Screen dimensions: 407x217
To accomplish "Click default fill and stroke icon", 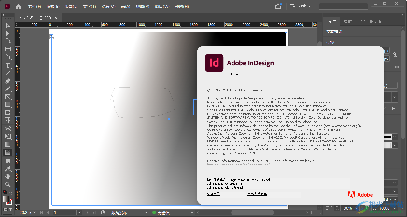I will 5,192.
